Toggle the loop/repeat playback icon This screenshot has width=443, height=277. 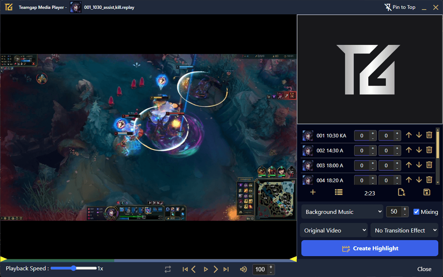pyautogui.click(x=168, y=269)
